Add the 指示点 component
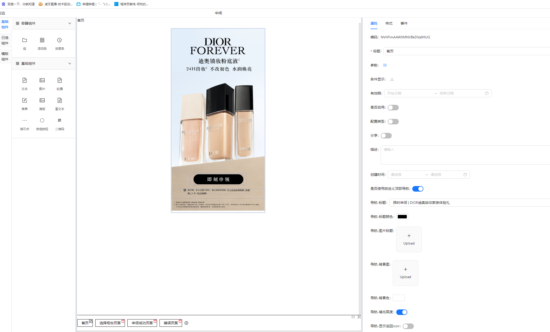The height and width of the screenshot is (332, 550). 25,124
